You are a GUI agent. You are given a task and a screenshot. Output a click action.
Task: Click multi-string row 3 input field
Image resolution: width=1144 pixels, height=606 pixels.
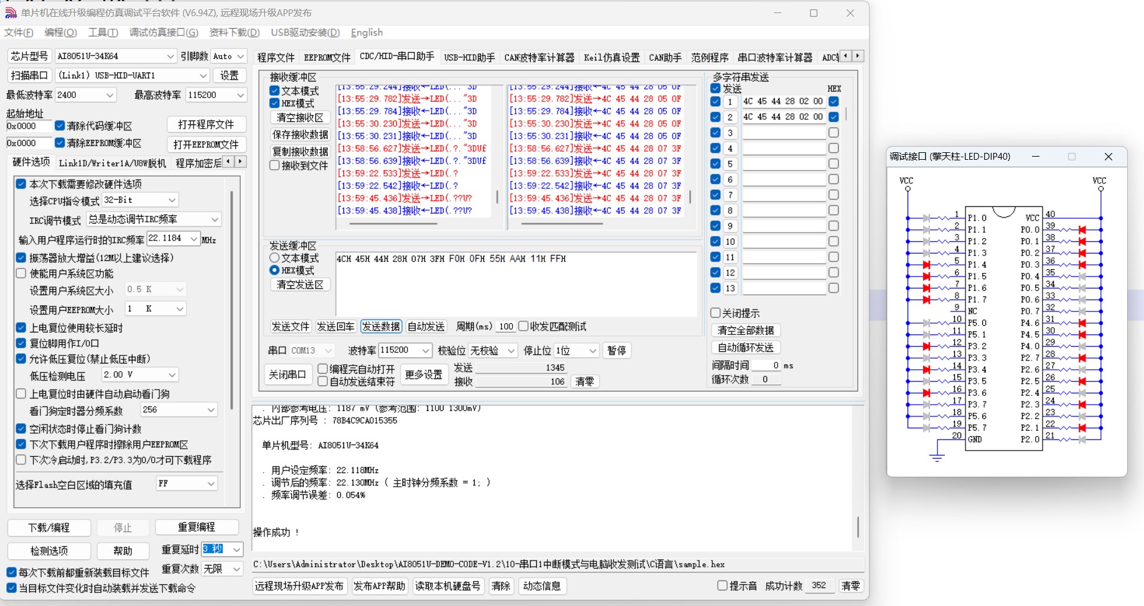point(784,132)
